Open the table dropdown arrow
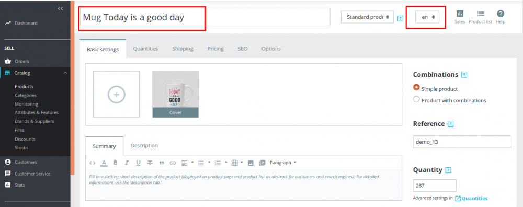The width and height of the screenshot is (523, 207). tap(242, 163)
